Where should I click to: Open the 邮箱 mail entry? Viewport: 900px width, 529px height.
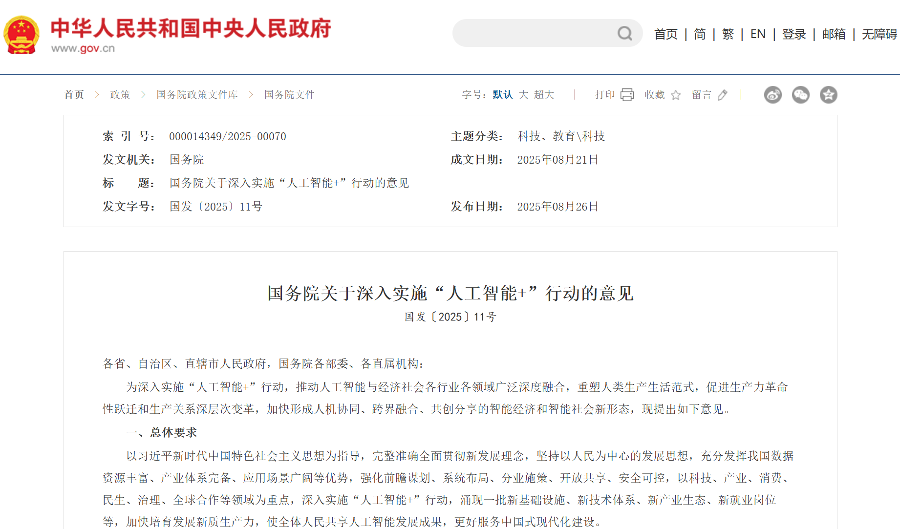(834, 34)
